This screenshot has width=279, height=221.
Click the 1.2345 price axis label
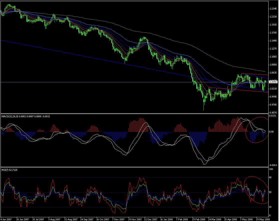click(x=273, y=9)
